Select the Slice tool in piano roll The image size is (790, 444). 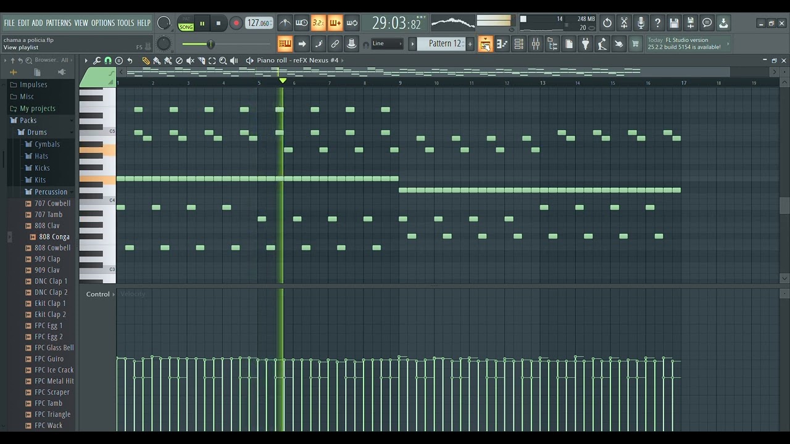tap(201, 60)
